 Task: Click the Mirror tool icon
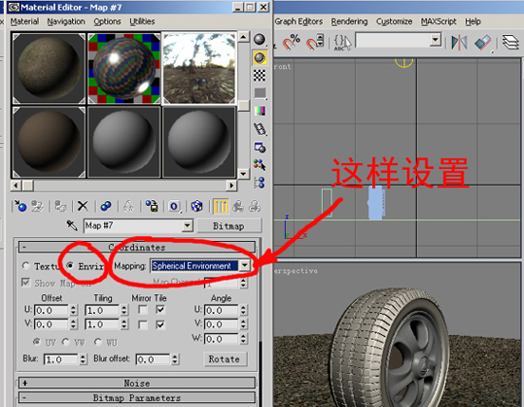point(459,43)
